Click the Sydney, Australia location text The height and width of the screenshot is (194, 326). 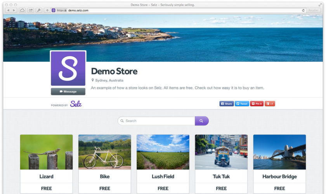[109, 80]
